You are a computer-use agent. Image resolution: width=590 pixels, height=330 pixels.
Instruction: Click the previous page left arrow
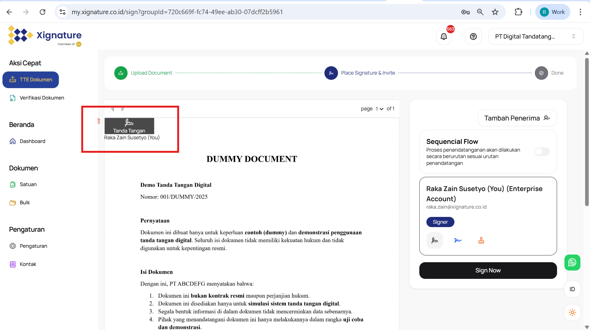pyautogui.click(x=113, y=109)
